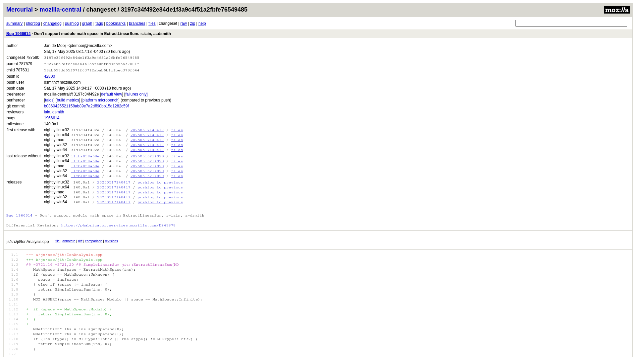Open Treeherder default view

click(112, 94)
